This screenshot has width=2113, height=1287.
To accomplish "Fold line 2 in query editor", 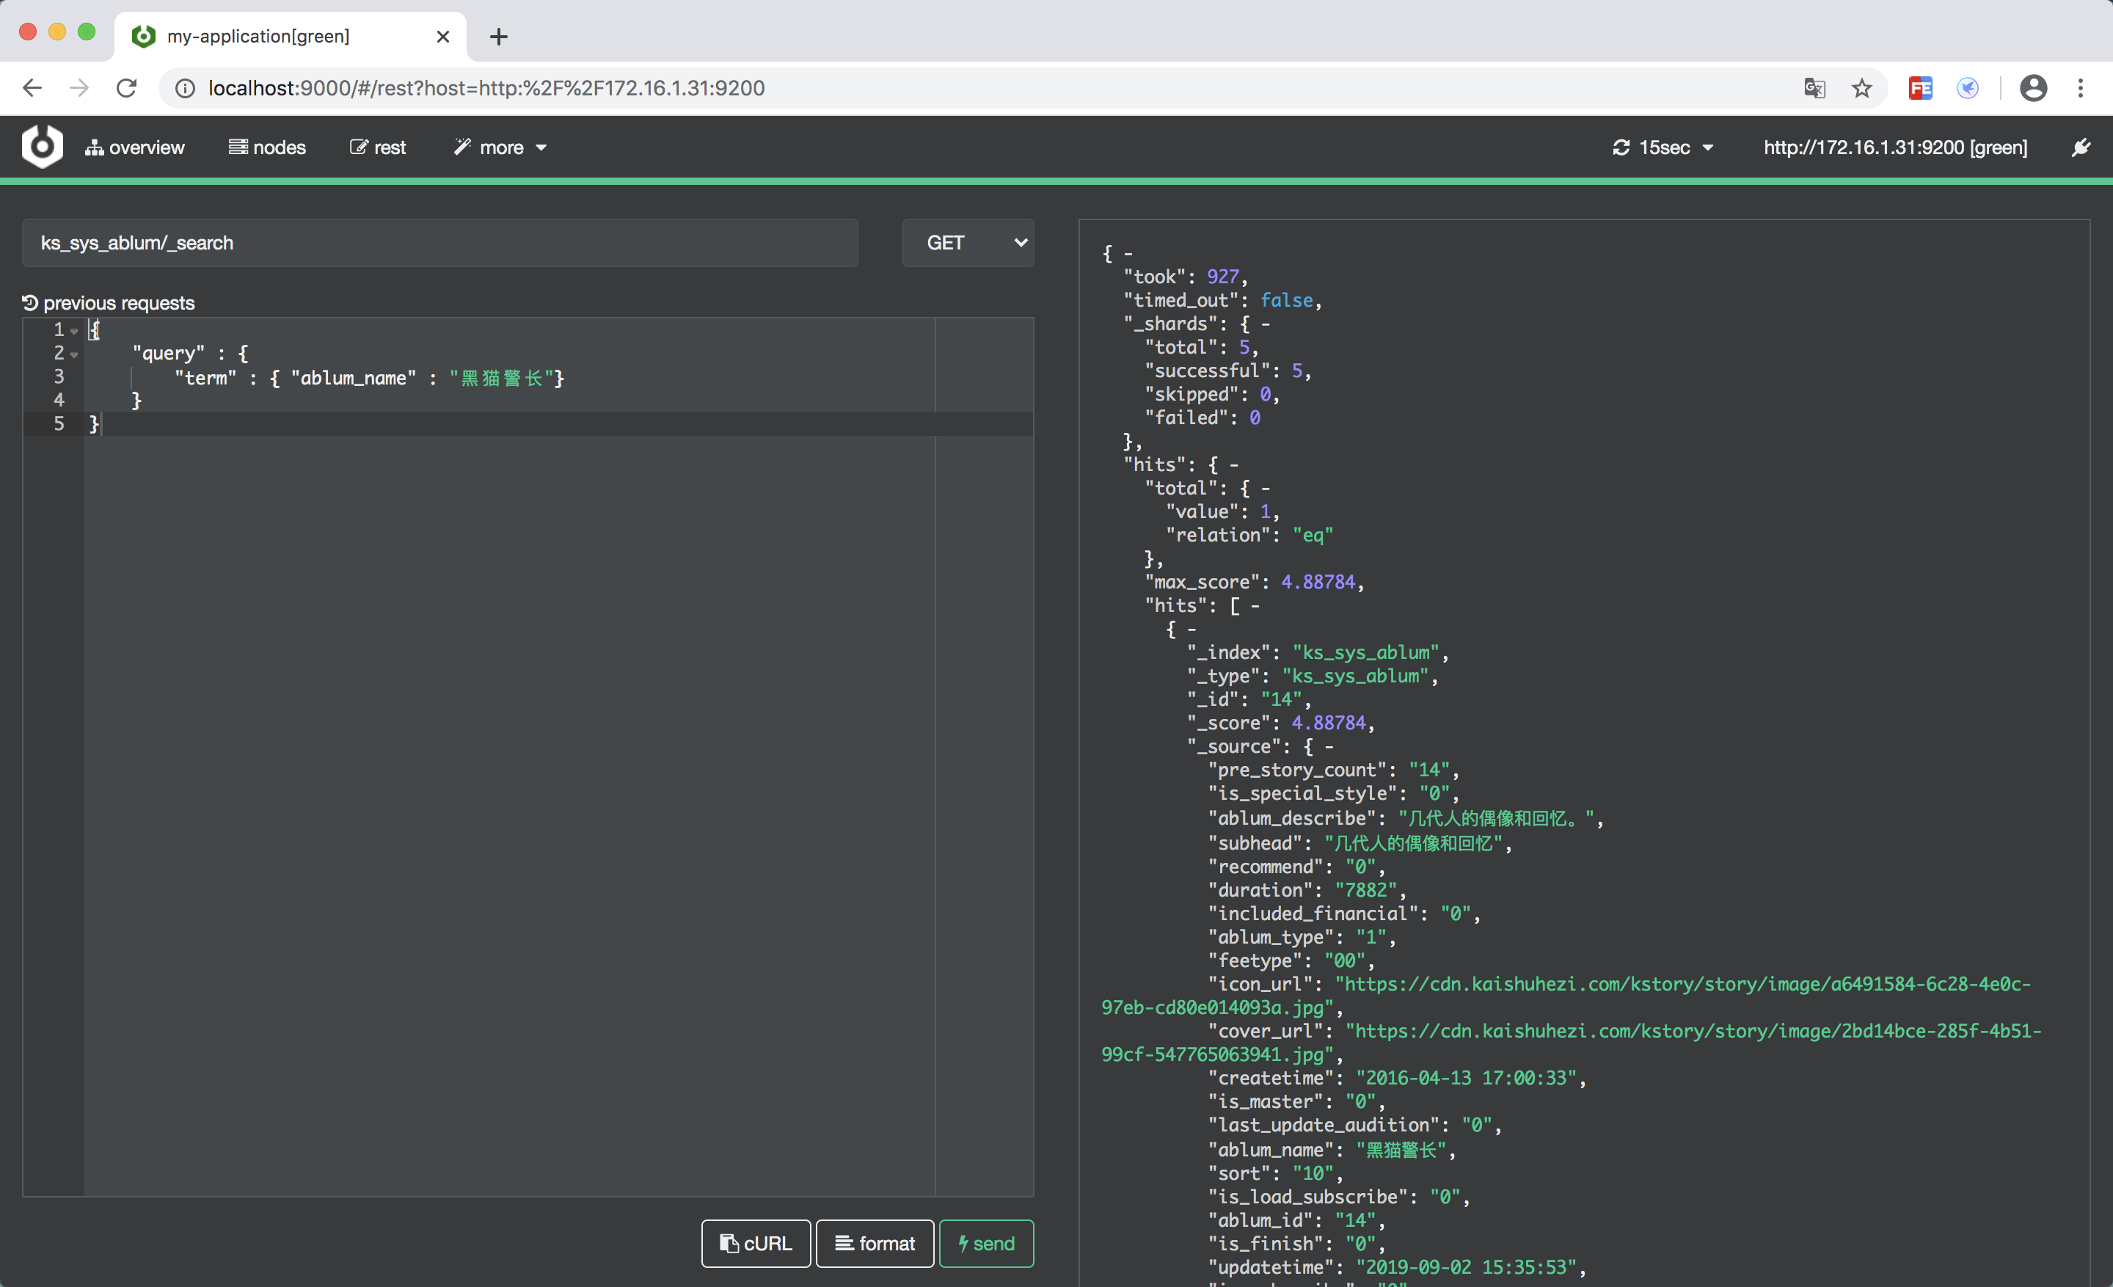I will (75, 354).
